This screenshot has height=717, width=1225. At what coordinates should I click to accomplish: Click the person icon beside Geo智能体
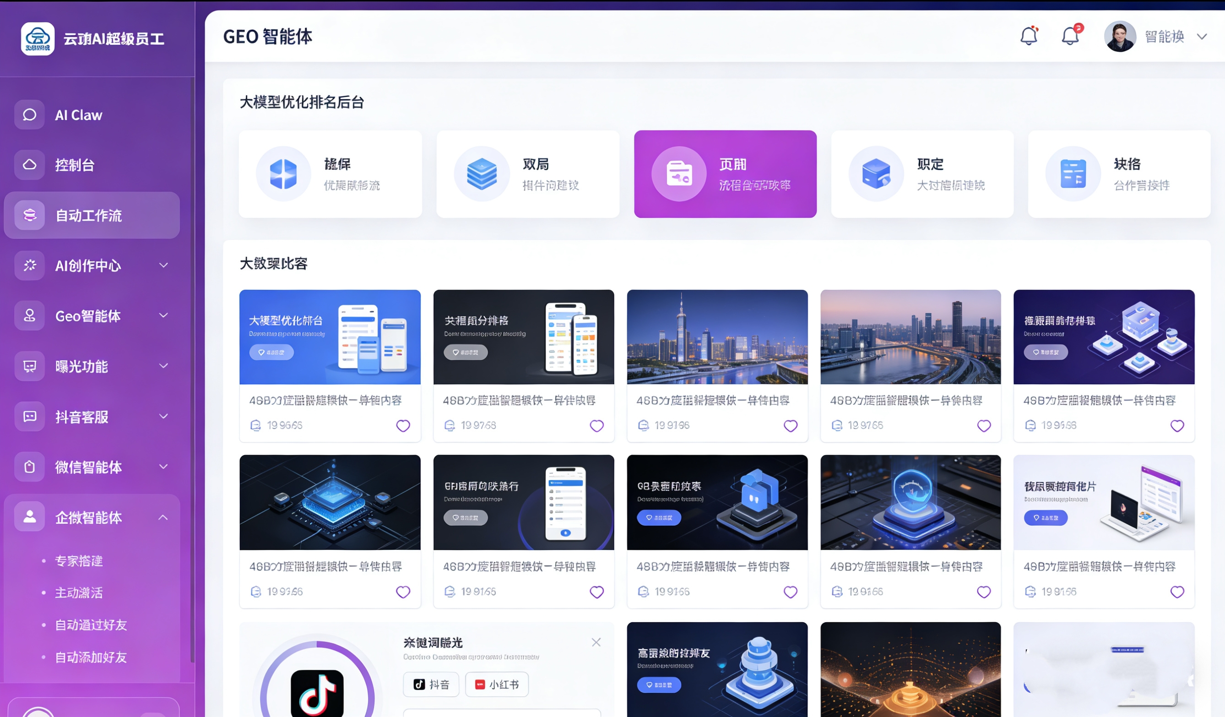(30, 315)
